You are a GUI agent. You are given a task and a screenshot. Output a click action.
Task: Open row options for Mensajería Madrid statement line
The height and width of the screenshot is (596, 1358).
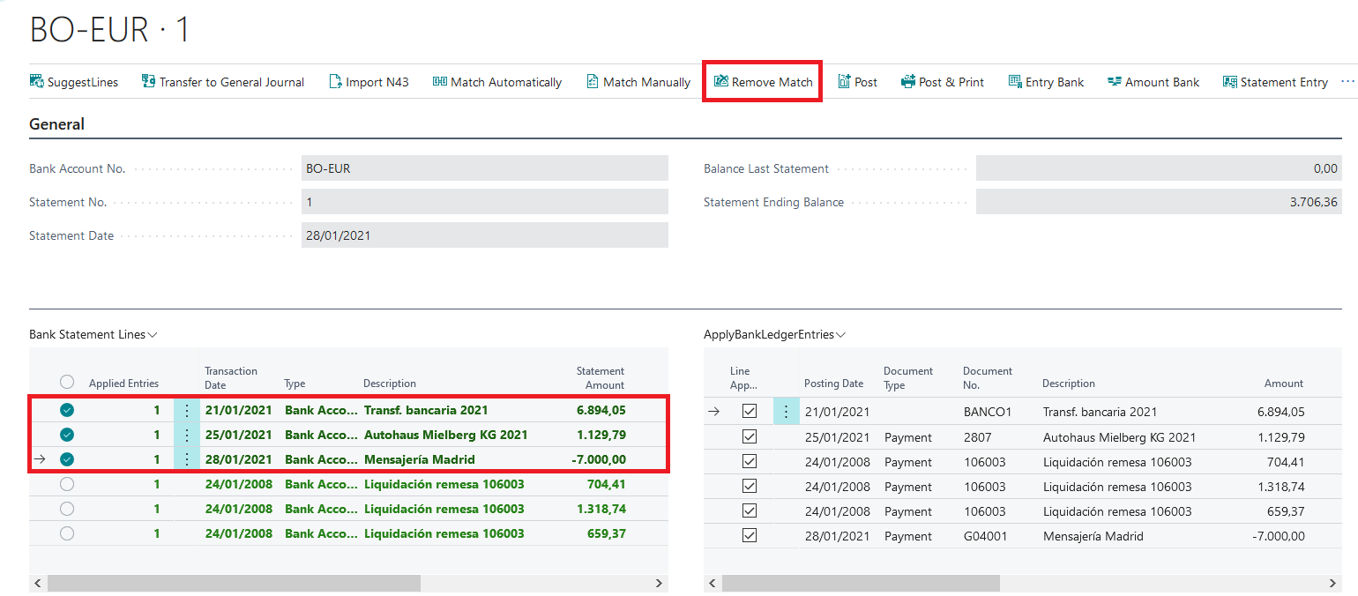coord(186,459)
